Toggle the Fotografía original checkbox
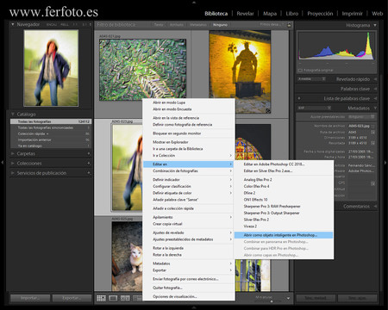Screen dimensions: 388x310 (300, 70)
